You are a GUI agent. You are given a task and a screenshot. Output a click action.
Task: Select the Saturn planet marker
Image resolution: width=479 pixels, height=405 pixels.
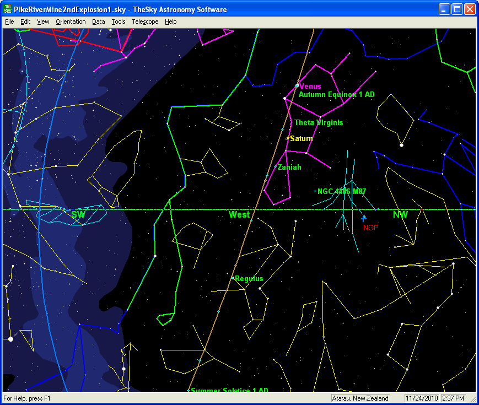288,138
